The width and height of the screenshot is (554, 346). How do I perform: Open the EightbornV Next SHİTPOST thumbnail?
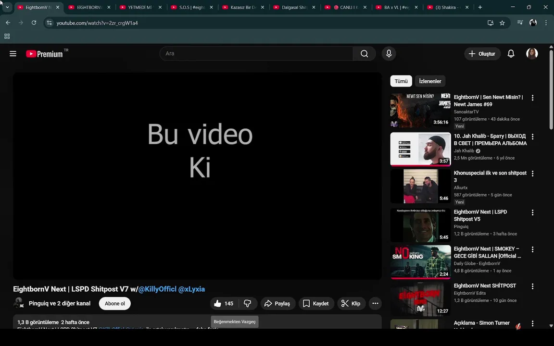click(x=420, y=299)
